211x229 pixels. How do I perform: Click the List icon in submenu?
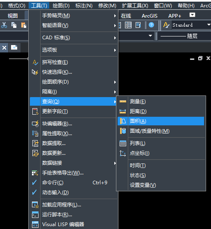[123, 143]
